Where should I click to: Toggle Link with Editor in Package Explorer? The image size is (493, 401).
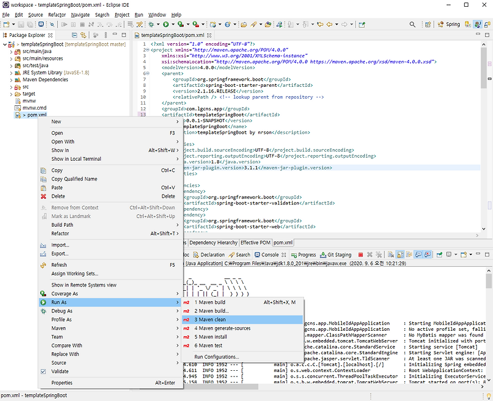[x=83, y=35]
